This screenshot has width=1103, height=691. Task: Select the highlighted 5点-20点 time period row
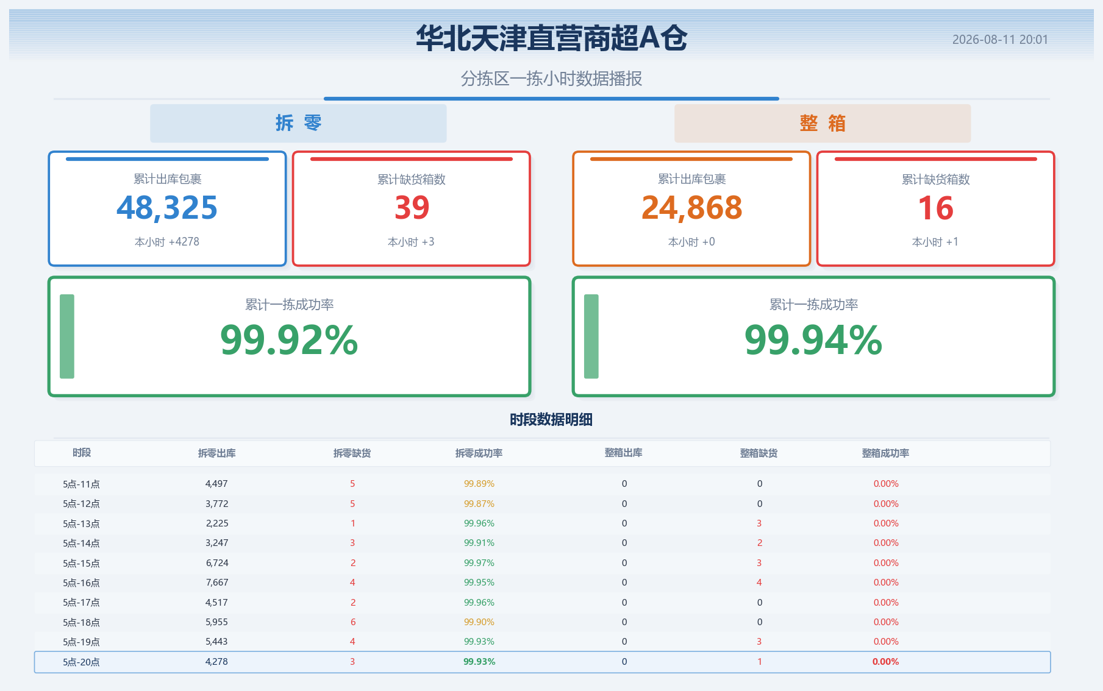542,662
